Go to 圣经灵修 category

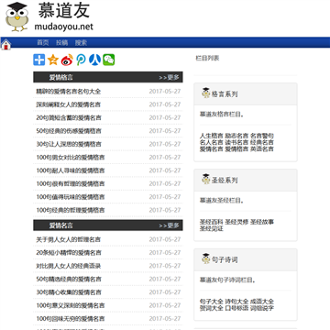click(236, 222)
